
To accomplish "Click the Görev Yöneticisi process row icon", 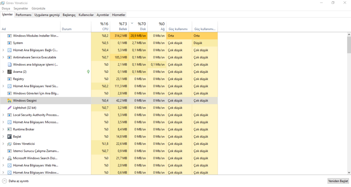I will [9, 144].
